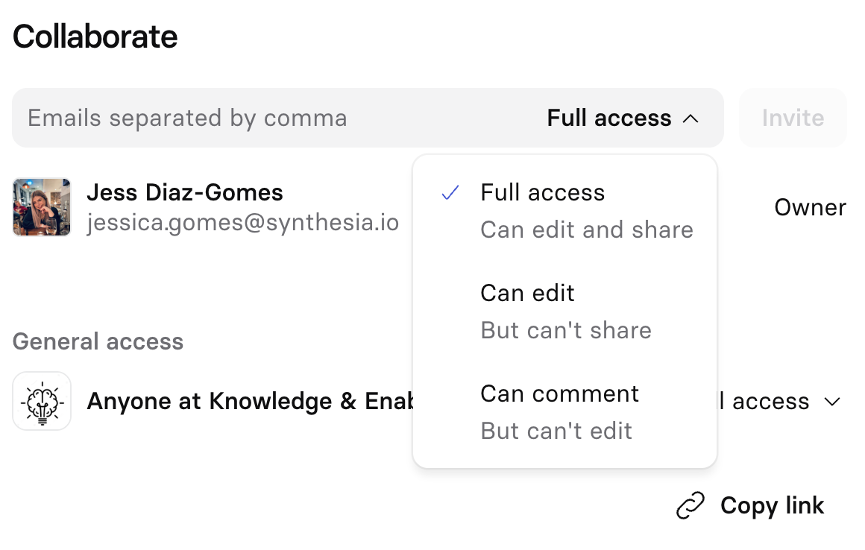Click the "But can't share" description
This screenshot has height=550, width=865.
[x=566, y=330]
